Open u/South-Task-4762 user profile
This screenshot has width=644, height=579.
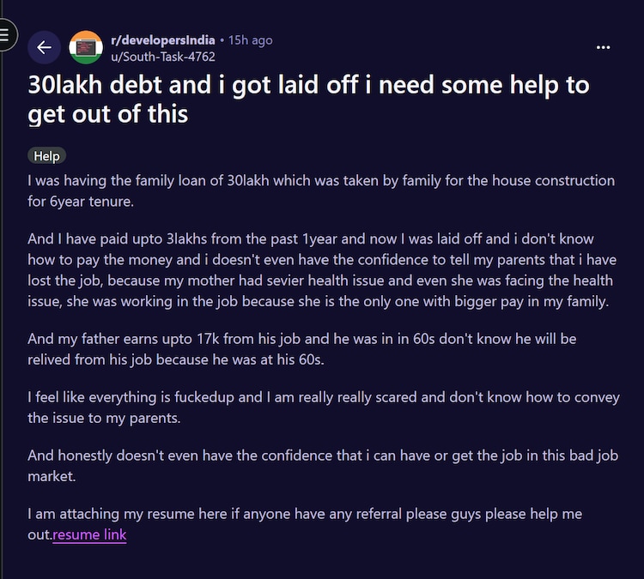tap(163, 57)
